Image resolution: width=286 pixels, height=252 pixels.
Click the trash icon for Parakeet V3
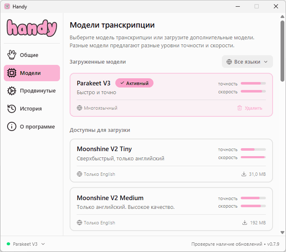[239, 108]
